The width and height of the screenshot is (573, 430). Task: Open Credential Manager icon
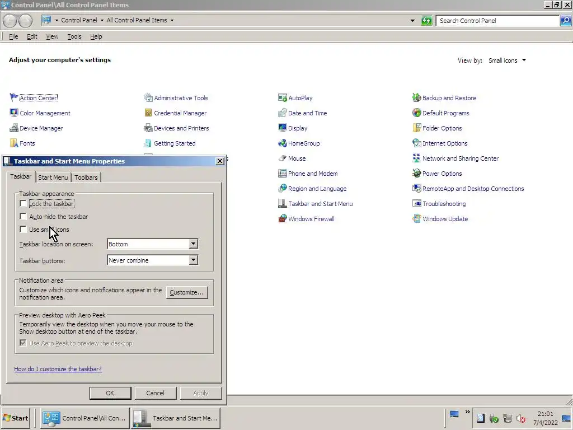pos(148,113)
